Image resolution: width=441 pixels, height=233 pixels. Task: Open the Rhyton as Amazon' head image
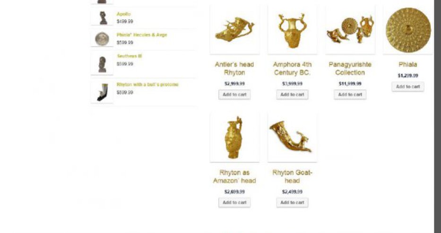(234, 138)
